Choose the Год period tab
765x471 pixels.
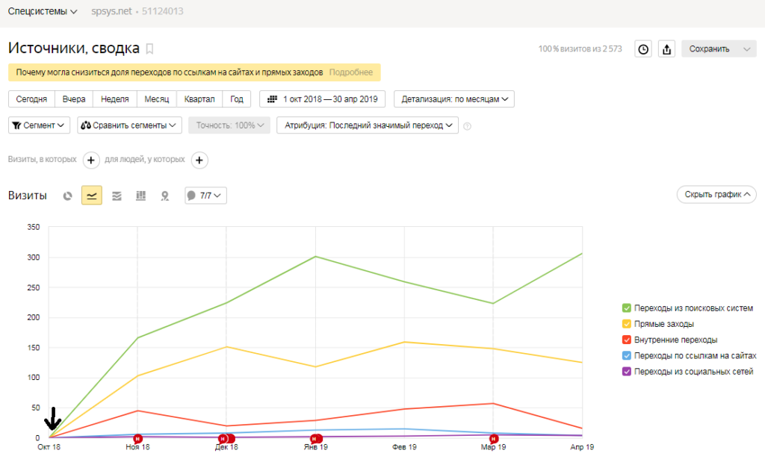237,99
